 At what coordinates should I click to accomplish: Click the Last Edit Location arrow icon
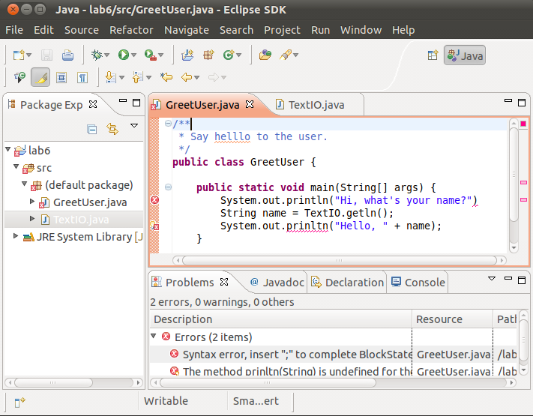pyautogui.click(x=166, y=77)
